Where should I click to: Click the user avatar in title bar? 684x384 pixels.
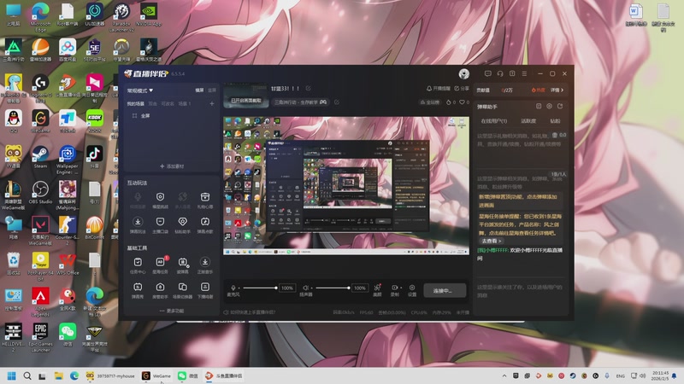(463, 74)
